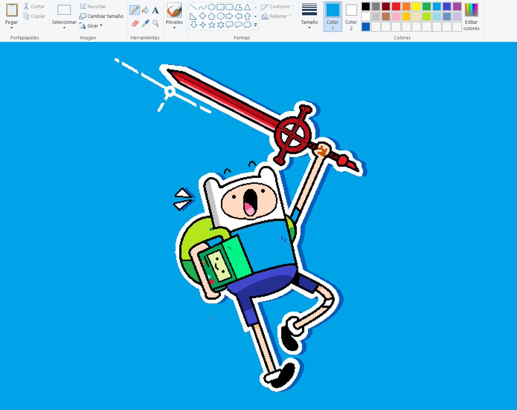Select the five-pointed star shape
The width and height of the screenshot is (517, 410).
point(212,25)
